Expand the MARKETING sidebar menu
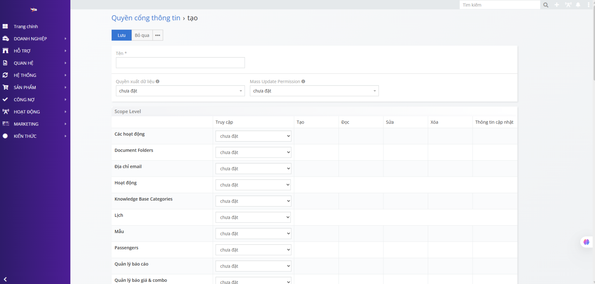Image resolution: width=595 pixels, height=284 pixels. click(26, 124)
